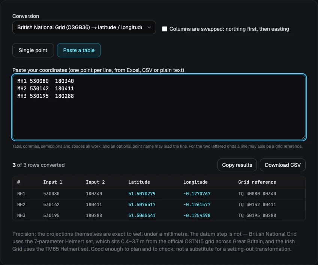Copy results to clipboard
Screen dimensions: 318x265
[237, 165]
